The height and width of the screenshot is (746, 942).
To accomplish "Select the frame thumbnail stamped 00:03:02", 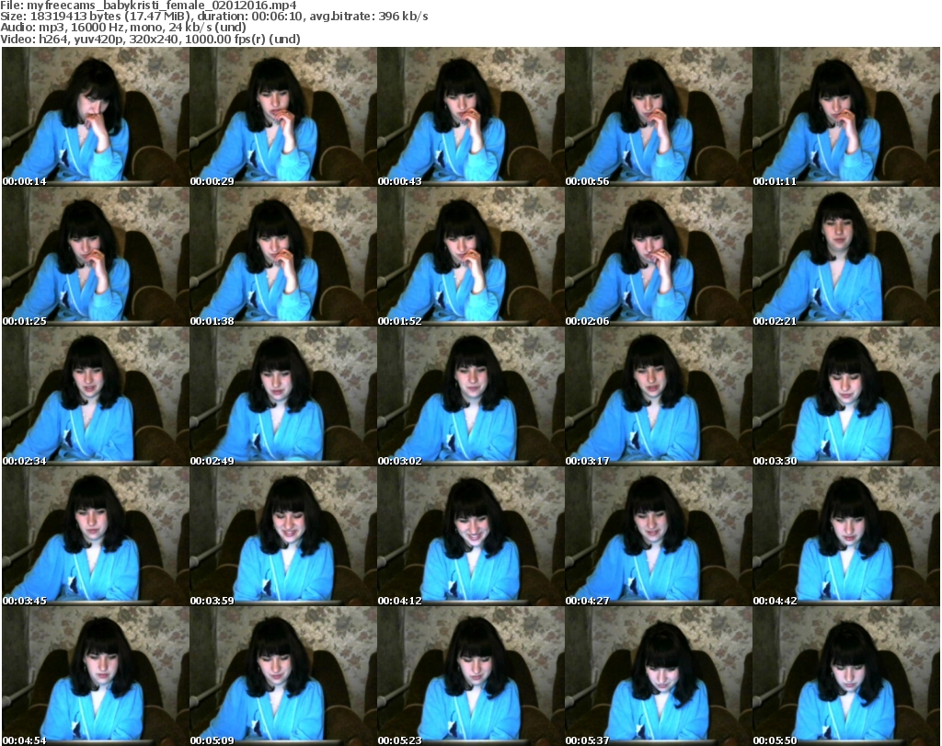I will [471, 396].
